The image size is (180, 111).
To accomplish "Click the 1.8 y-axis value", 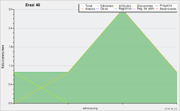I will pos(10,47).
